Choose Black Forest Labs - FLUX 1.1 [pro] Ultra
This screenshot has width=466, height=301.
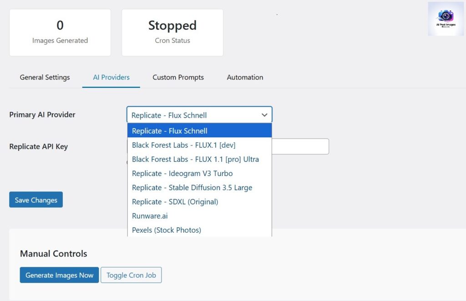coord(199,159)
